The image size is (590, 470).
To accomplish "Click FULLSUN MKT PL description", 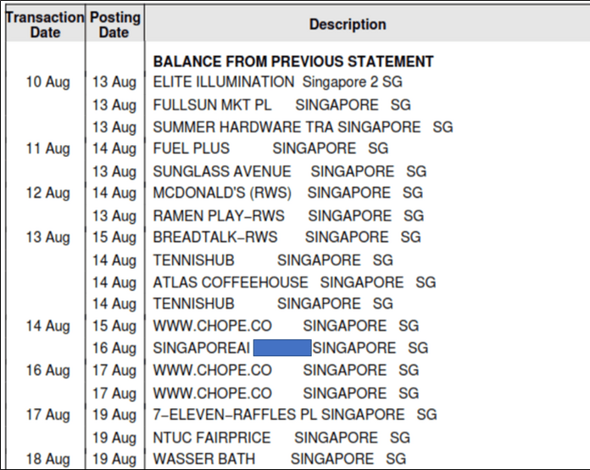I will point(281,104).
